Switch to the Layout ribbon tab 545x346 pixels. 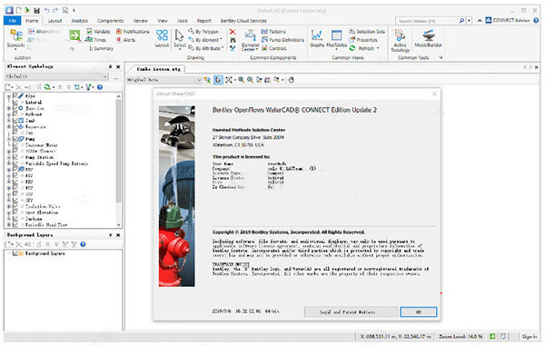click(54, 21)
